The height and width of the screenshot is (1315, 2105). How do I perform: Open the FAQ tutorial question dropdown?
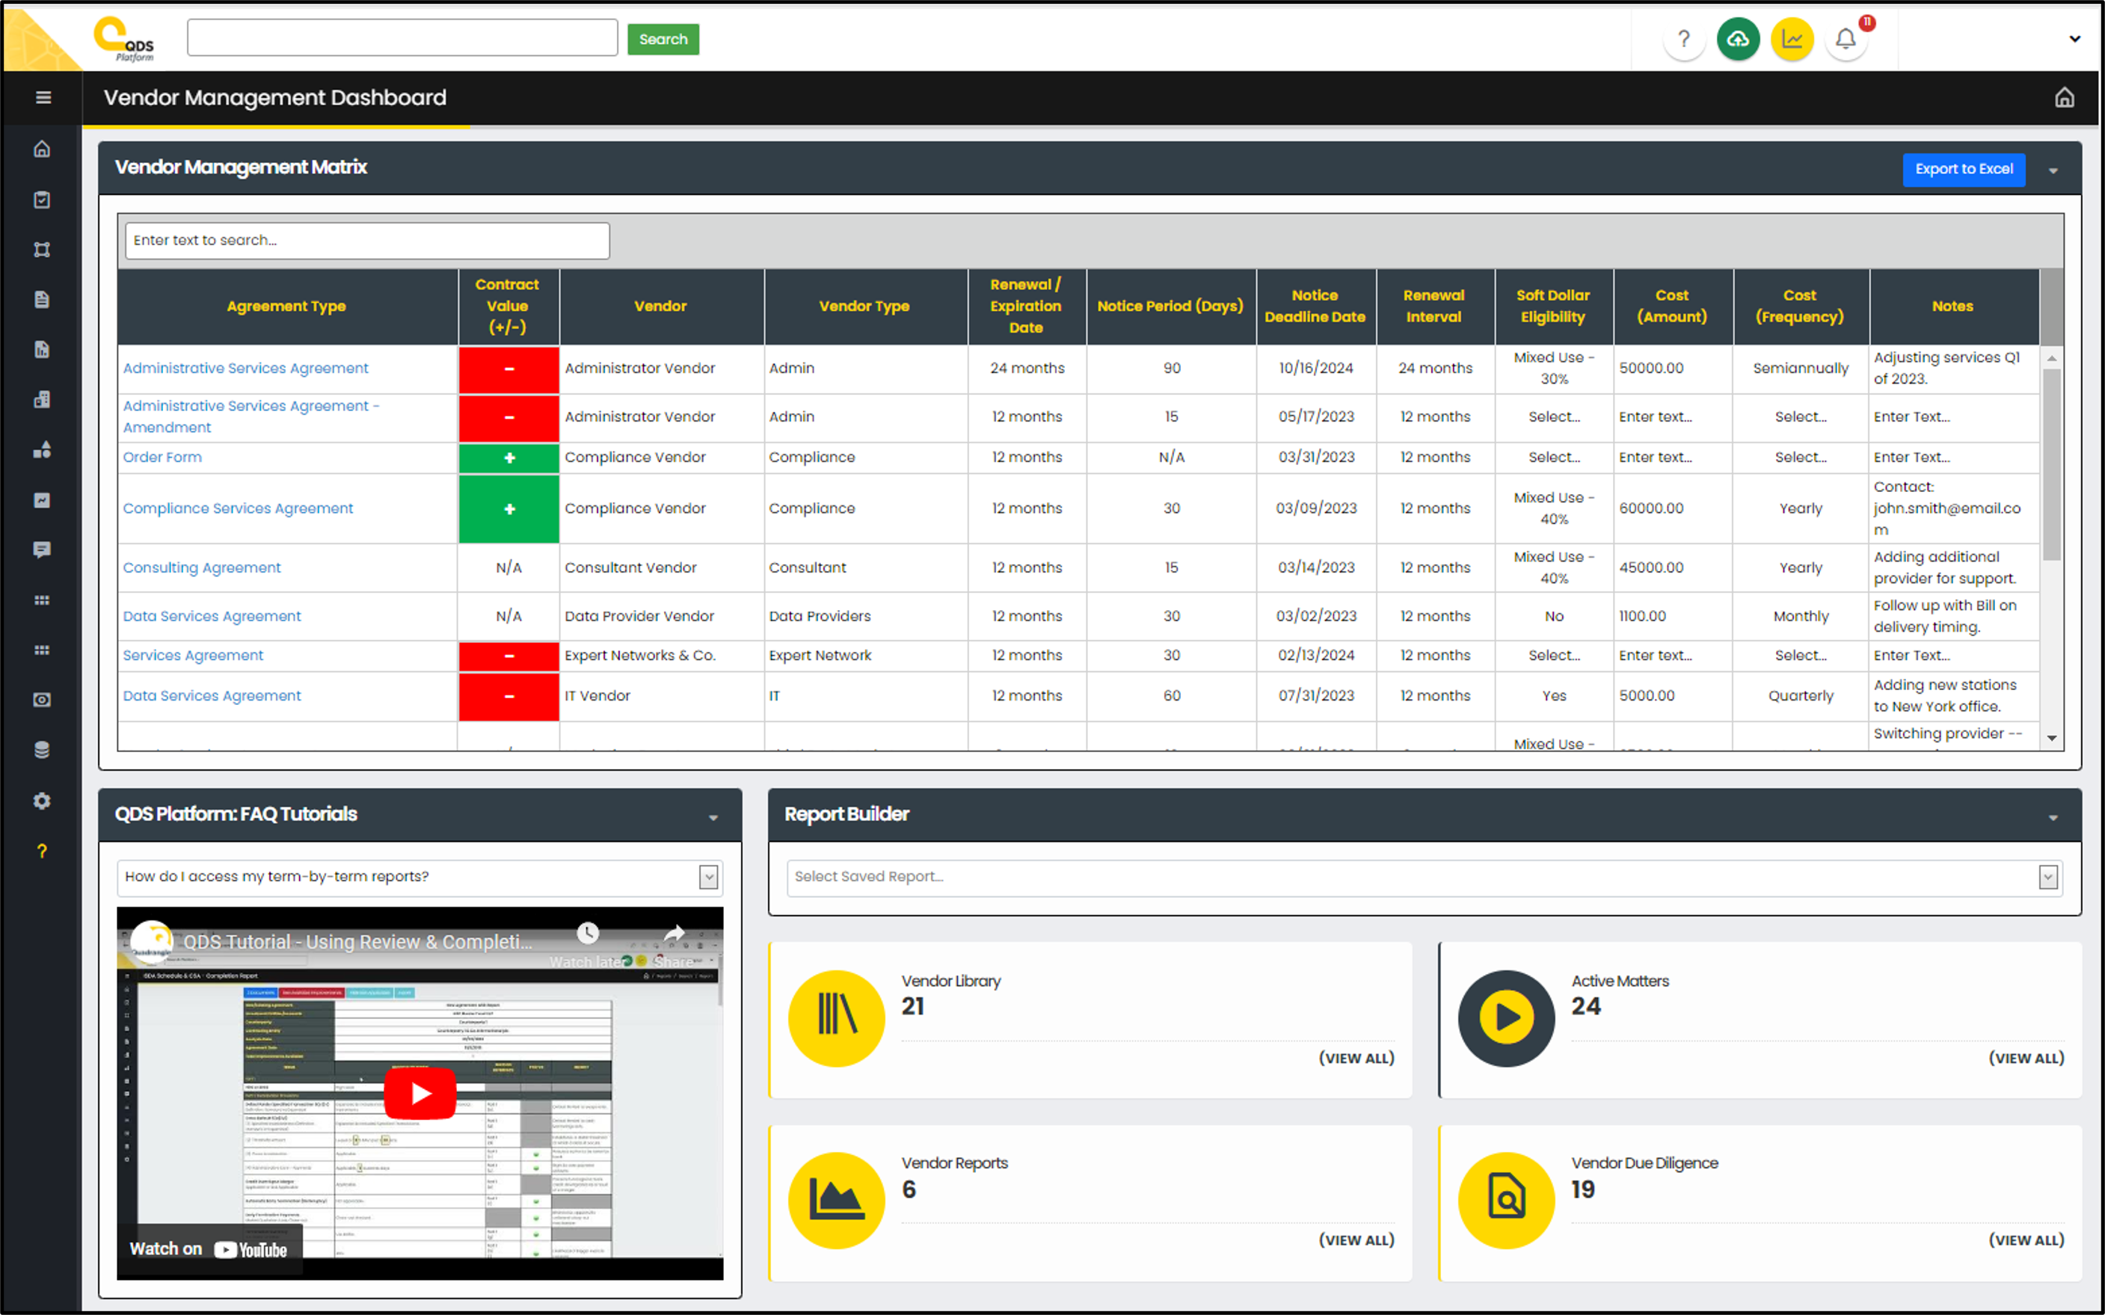tap(709, 877)
